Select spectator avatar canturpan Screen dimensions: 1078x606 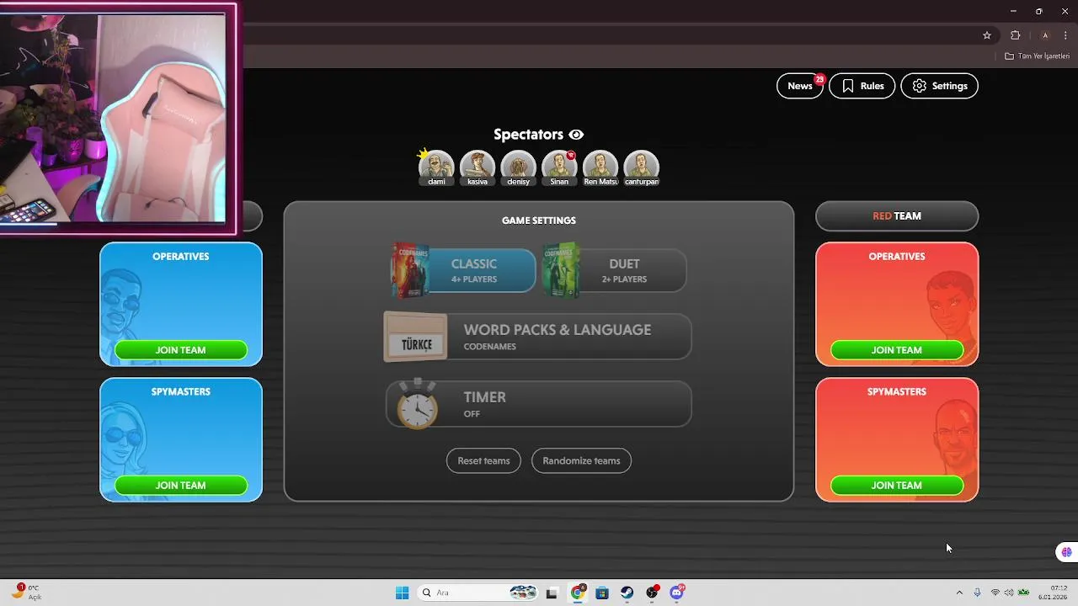[x=642, y=167]
